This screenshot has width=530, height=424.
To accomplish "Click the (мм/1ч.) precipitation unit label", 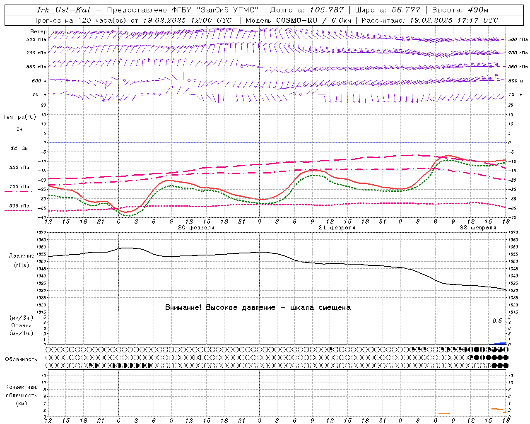I will pos(21,333).
